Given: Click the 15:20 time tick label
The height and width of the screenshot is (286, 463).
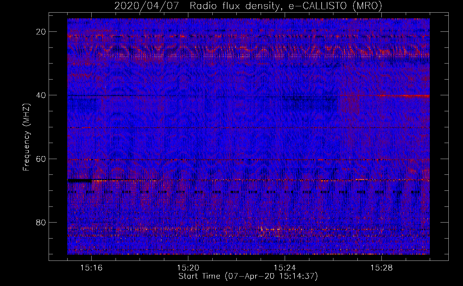Looking at the screenshot, I should click(x=188, y=268).
